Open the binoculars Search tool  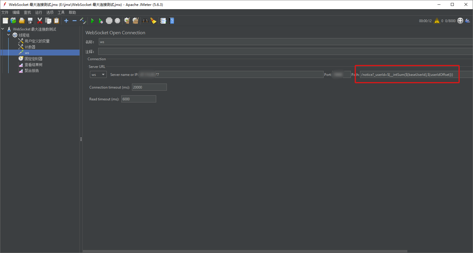145,21
